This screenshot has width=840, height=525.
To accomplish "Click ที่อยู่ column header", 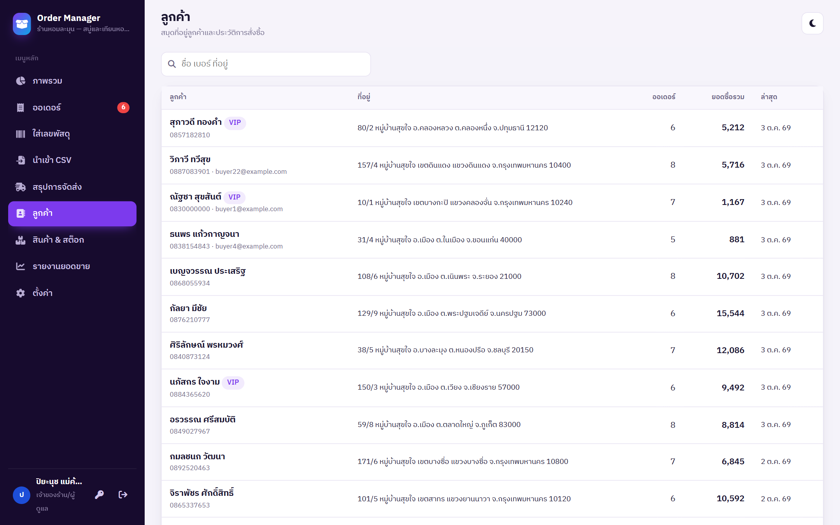I will pos(364,97).
